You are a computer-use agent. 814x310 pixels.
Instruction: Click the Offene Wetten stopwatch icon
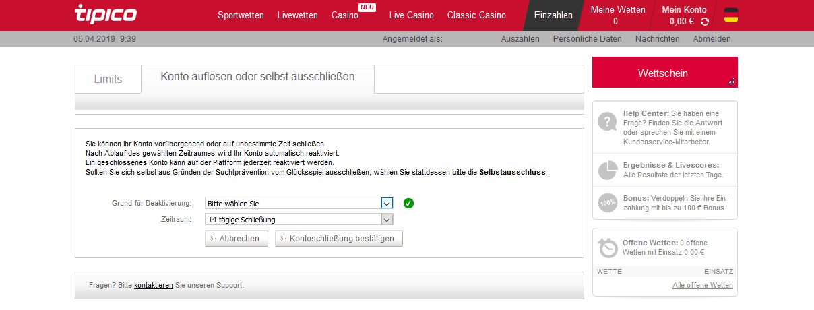click(x=608, y=247)
